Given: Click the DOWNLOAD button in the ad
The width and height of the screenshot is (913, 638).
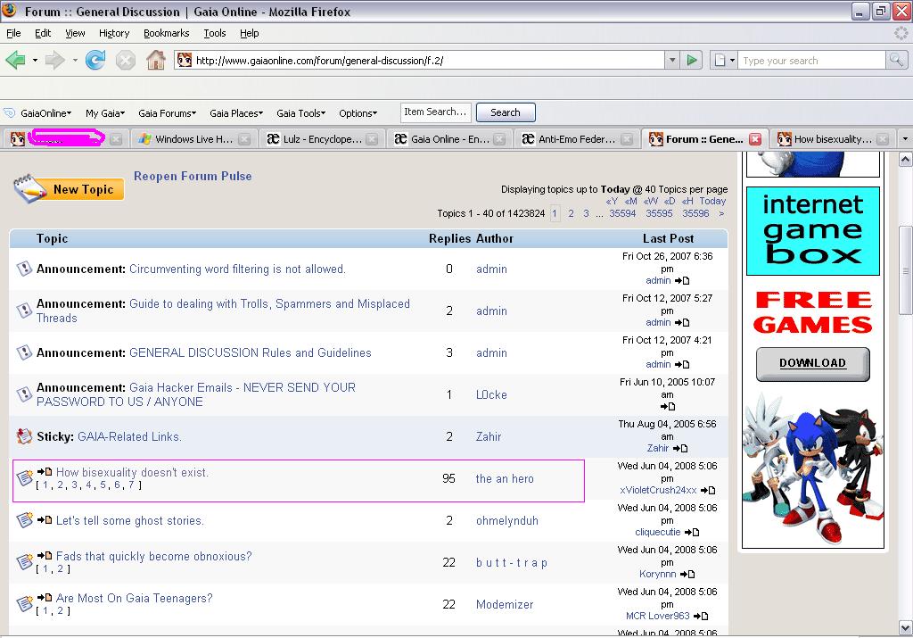Looking at the screenshot, I should pos(812,363).
